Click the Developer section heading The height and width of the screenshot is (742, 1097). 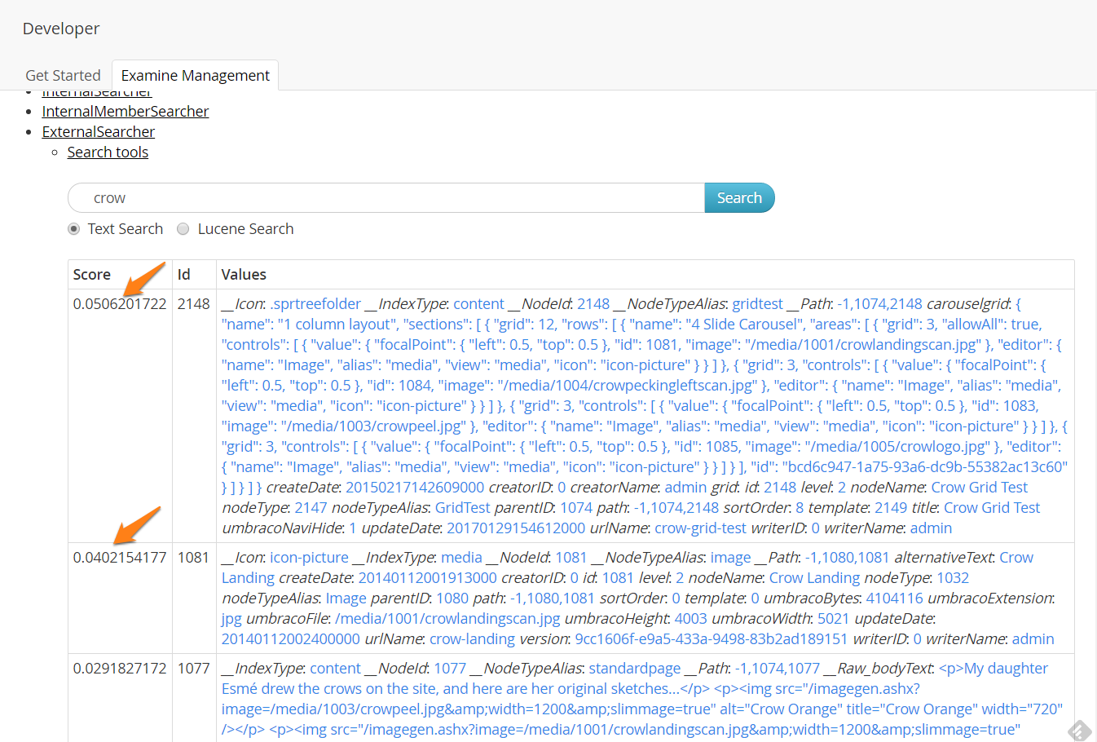(x=61, y=29)
